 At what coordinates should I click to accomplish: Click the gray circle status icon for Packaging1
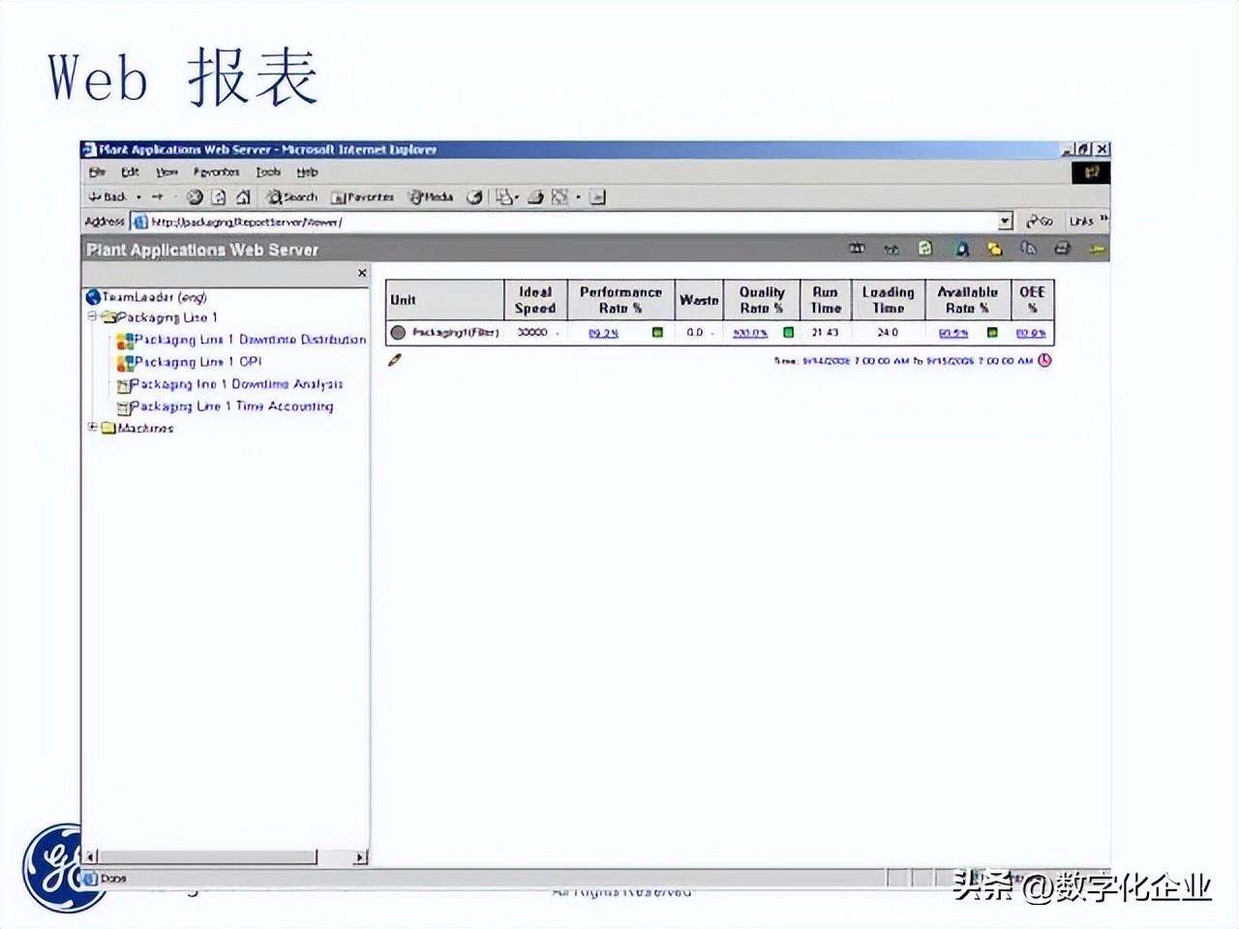point(398,333)
